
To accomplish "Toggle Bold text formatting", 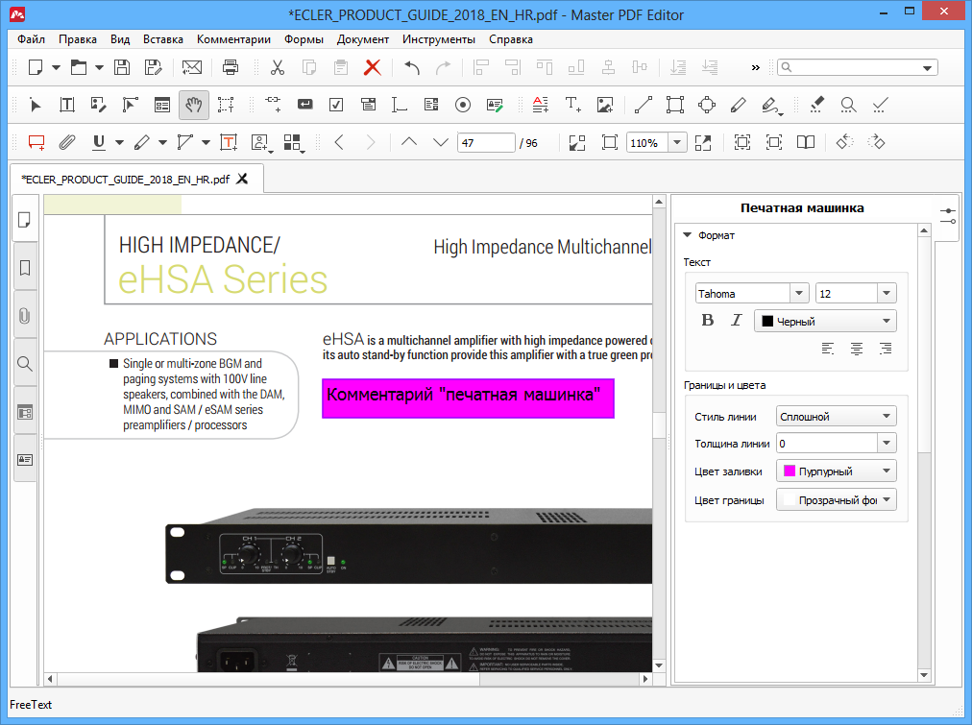I will point(708,321).
